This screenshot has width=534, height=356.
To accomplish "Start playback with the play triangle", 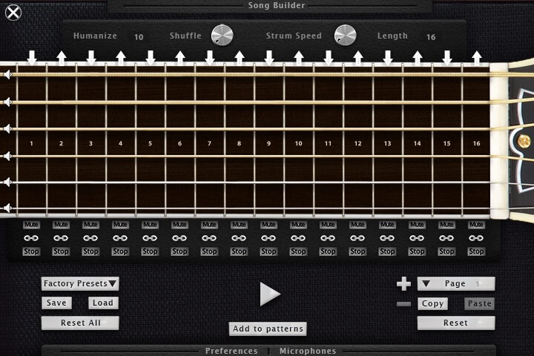I will [269, 294].
